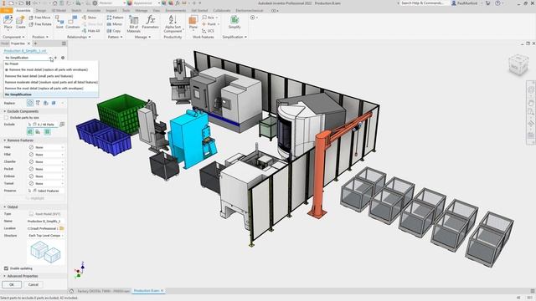The width and height of the screenshot is (536, 301).
Task: Collapse the Output section
Action: tap(5, 207)
